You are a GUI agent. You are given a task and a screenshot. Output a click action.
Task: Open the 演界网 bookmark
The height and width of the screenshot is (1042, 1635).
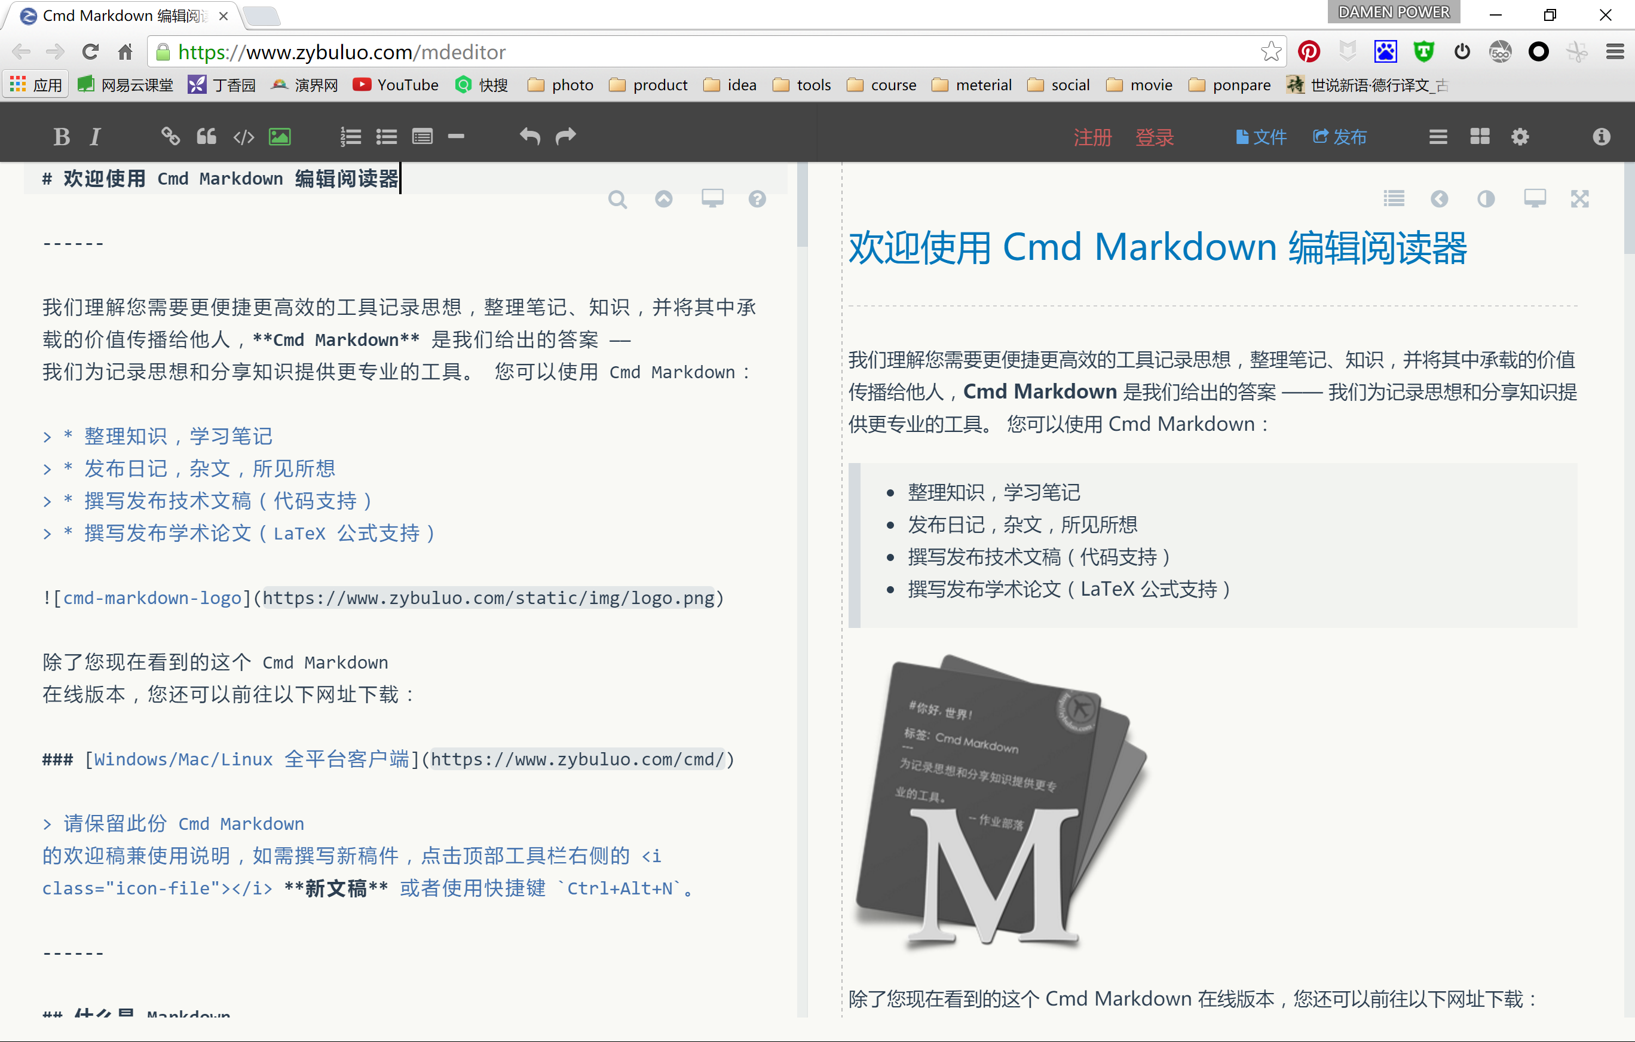[305, 85]
